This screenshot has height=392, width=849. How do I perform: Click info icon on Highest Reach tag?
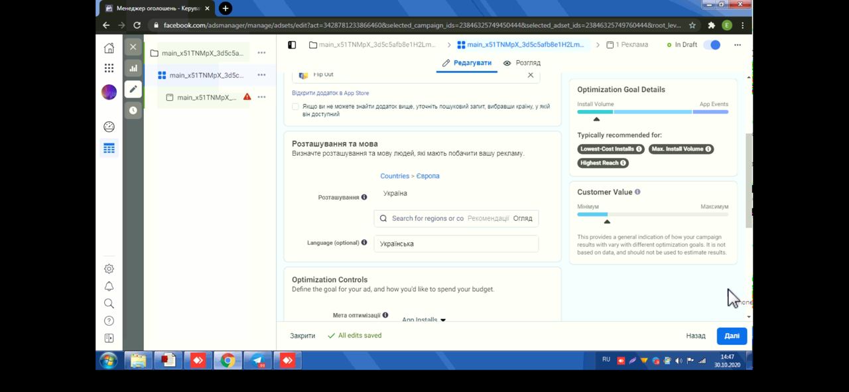click(623, 163)
